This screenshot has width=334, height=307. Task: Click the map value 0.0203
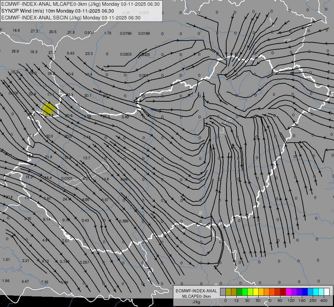[126, 54]
